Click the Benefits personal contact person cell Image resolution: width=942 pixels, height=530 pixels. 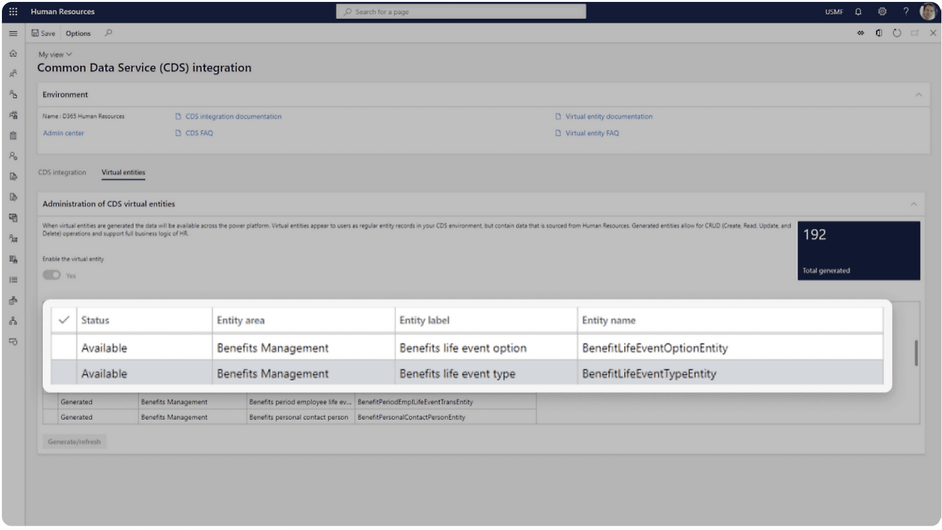[300, 417]
